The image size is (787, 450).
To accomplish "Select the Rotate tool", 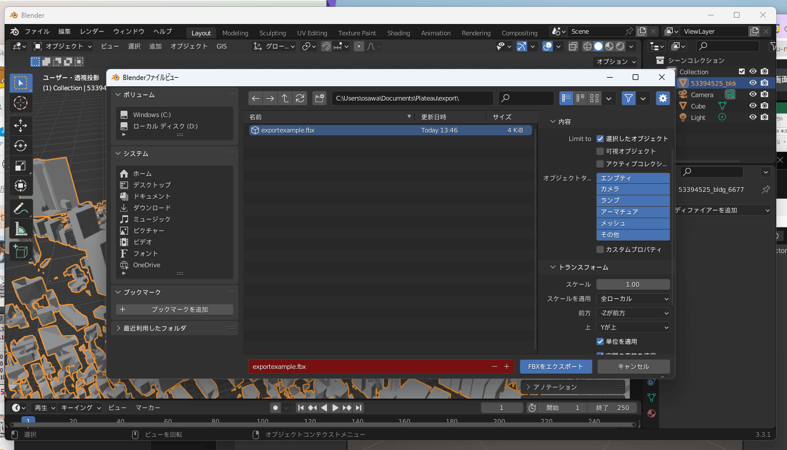I will (x=21, y=146).
